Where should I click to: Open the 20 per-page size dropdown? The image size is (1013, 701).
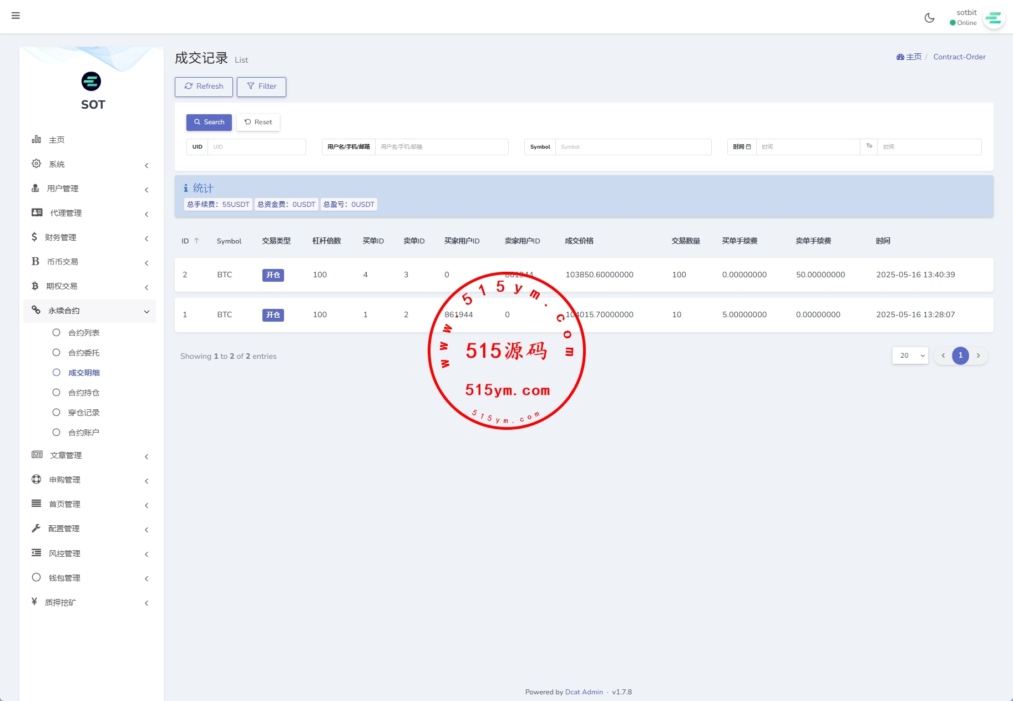tap(910, 355)
